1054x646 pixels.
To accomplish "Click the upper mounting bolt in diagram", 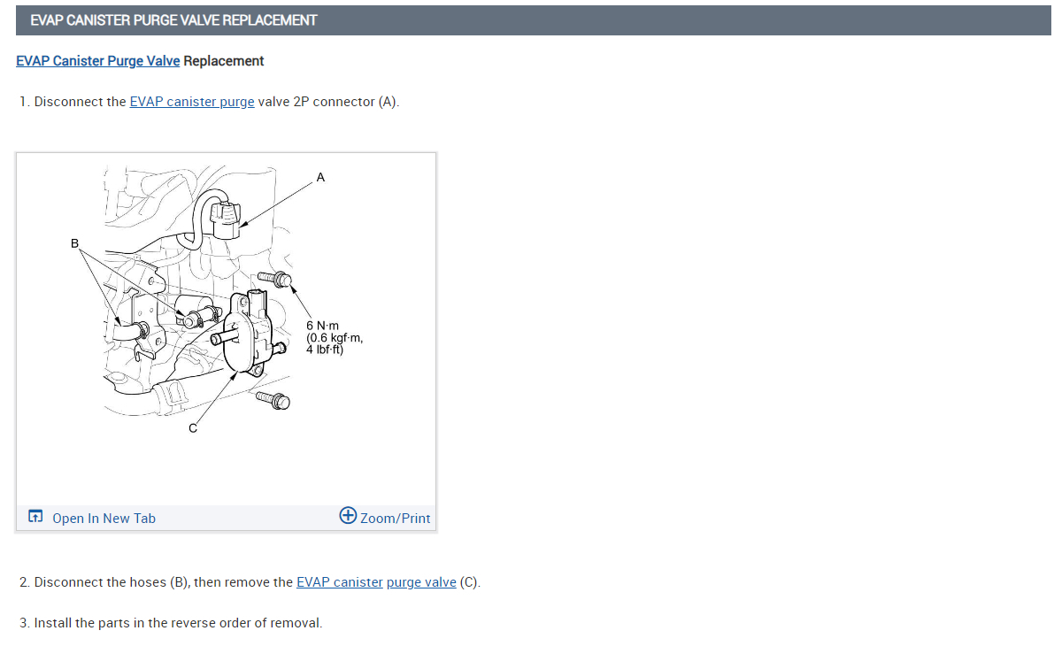I will [274, 278].
